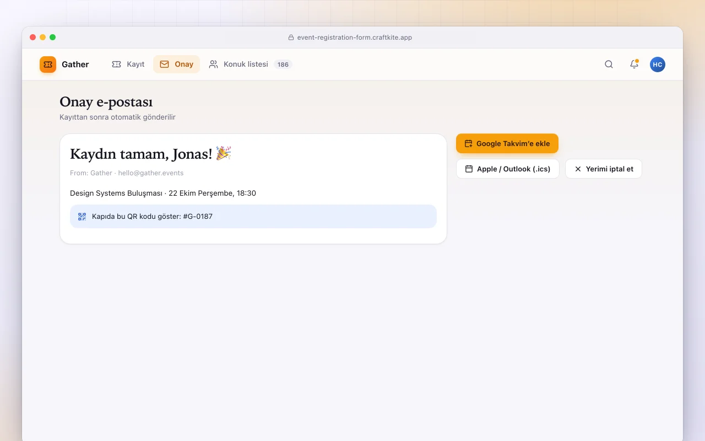
Task: Open the HC user avatar
Action: click(x=657, y=64)
